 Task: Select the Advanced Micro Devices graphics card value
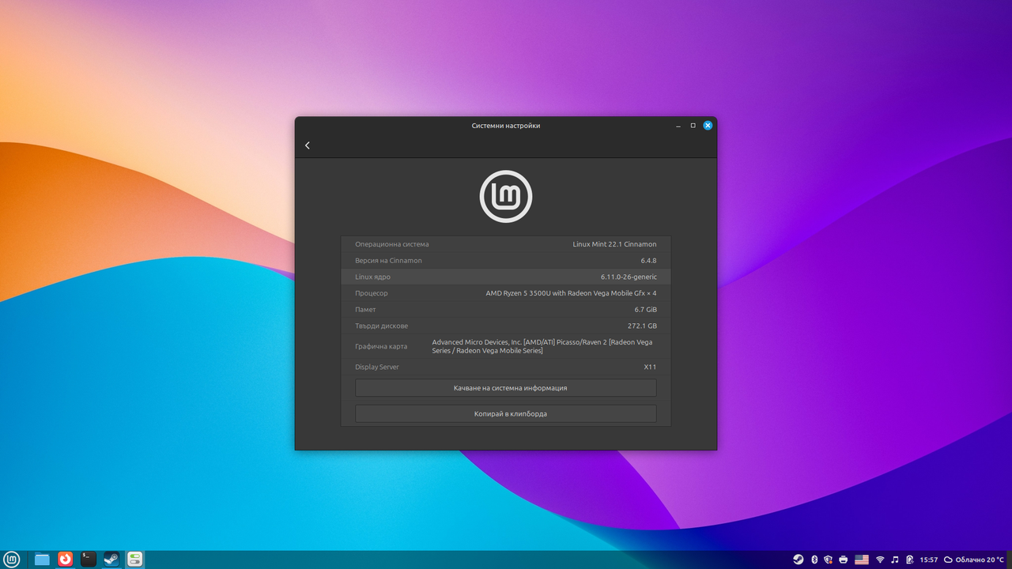(x=542, y=346)
